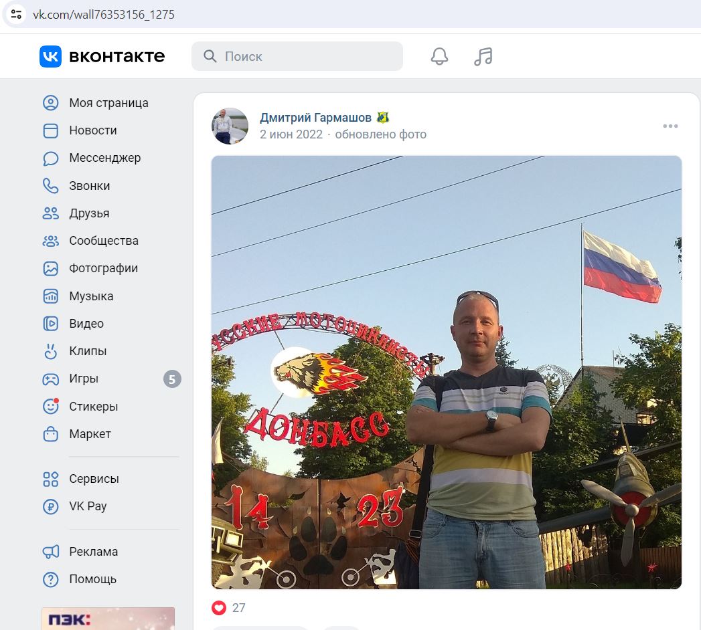The width and height of the screenshot is (701, 630).
Task: Open Дмитрий Гармашов profile name link
Action: (x=315, y=118)
